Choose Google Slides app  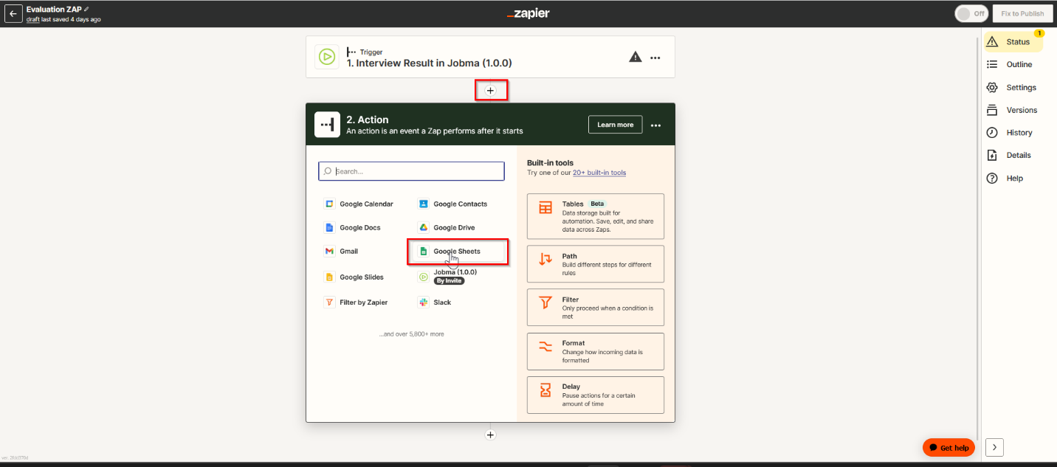click(354, 277)
